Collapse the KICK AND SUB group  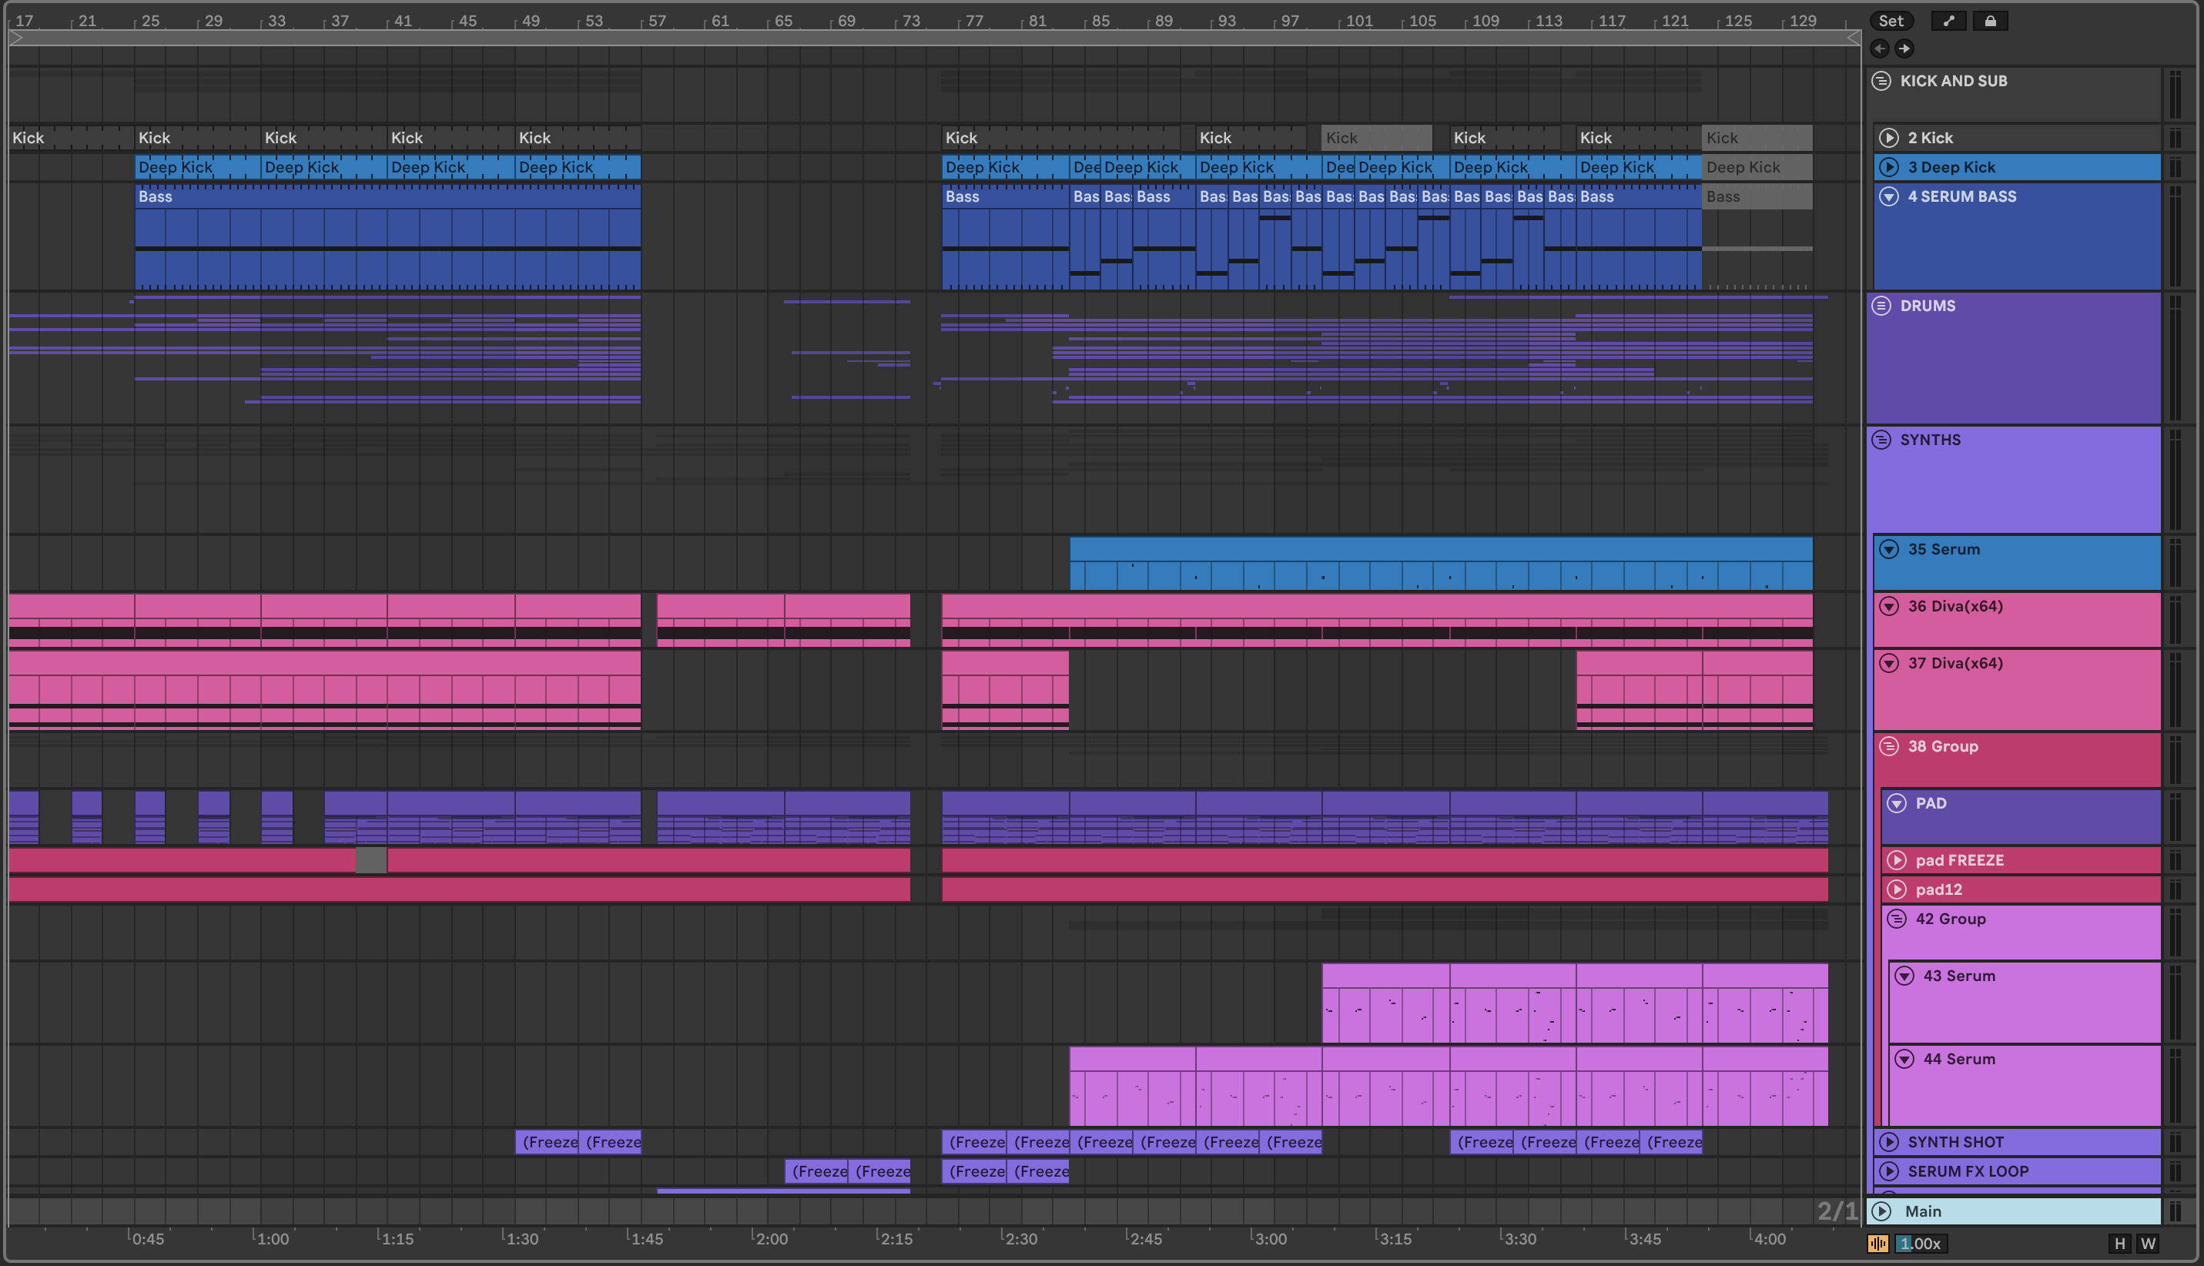coord(1881,81)
